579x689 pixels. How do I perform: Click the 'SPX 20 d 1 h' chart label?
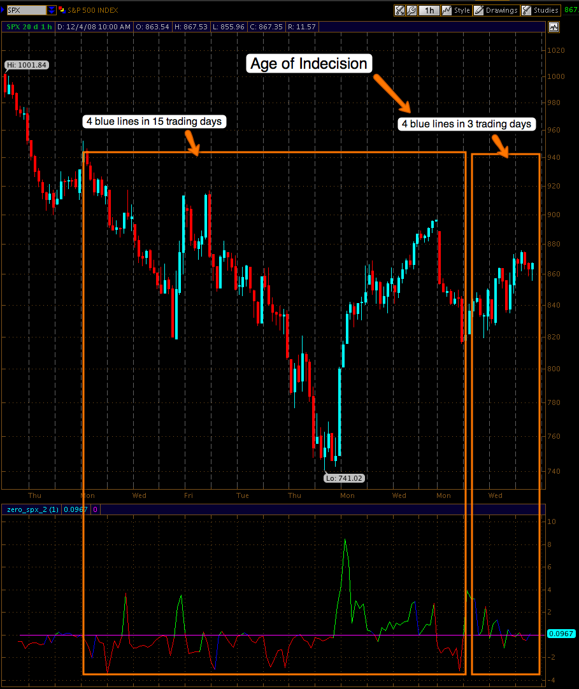[x=29, y=27]
